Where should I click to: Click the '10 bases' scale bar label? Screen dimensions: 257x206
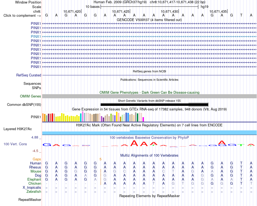coord(93,7)
